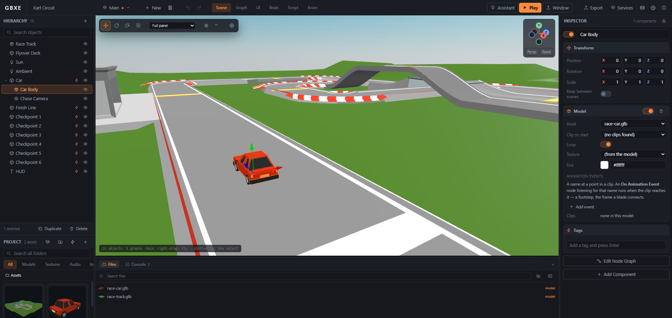Add a new object in Hierarchy

click(85, 21)
